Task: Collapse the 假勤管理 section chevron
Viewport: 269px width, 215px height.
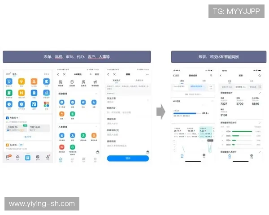Action: click(x=96, y=94)
